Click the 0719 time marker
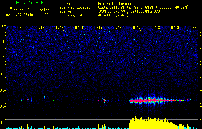This screenshot has height=129, width=202. [x=175, y=28]
